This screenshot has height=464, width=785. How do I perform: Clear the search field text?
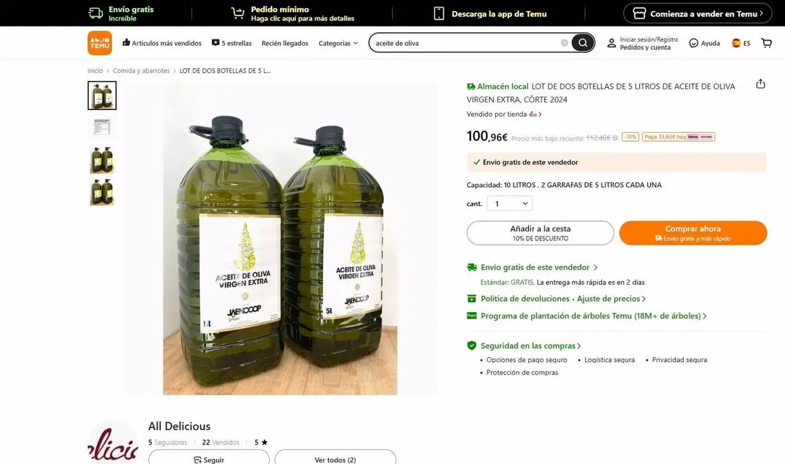pyautogui.click(x=565, y=43)
